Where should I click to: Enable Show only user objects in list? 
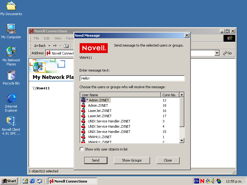pyautogui.click(x=82, y=149)
